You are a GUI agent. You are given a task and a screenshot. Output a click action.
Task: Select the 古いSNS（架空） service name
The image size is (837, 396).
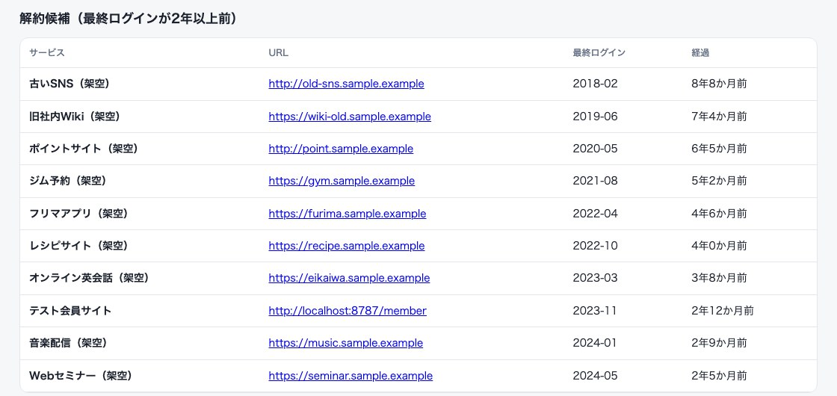click(x=70, y=84)
